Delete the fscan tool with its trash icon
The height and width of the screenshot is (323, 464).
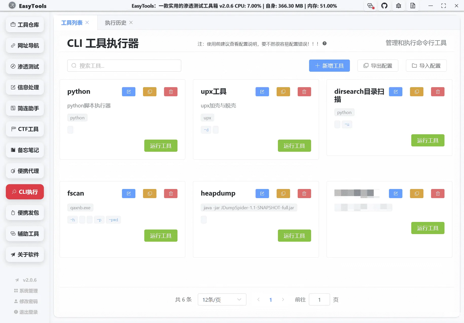[171, 193]
